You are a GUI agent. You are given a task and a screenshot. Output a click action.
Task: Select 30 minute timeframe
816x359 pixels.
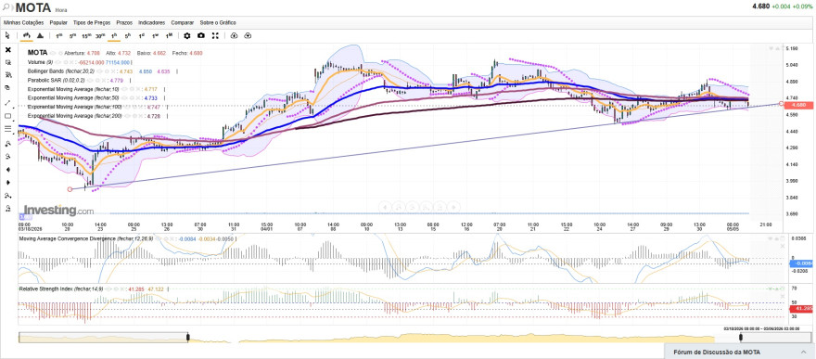click(x=100, y=35)
